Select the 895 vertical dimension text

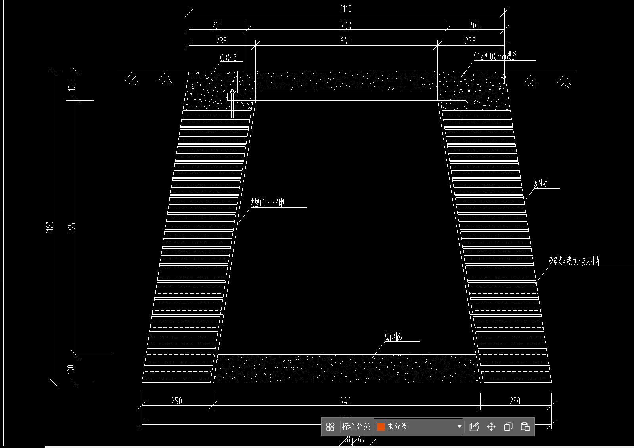[x=71, y=228]
